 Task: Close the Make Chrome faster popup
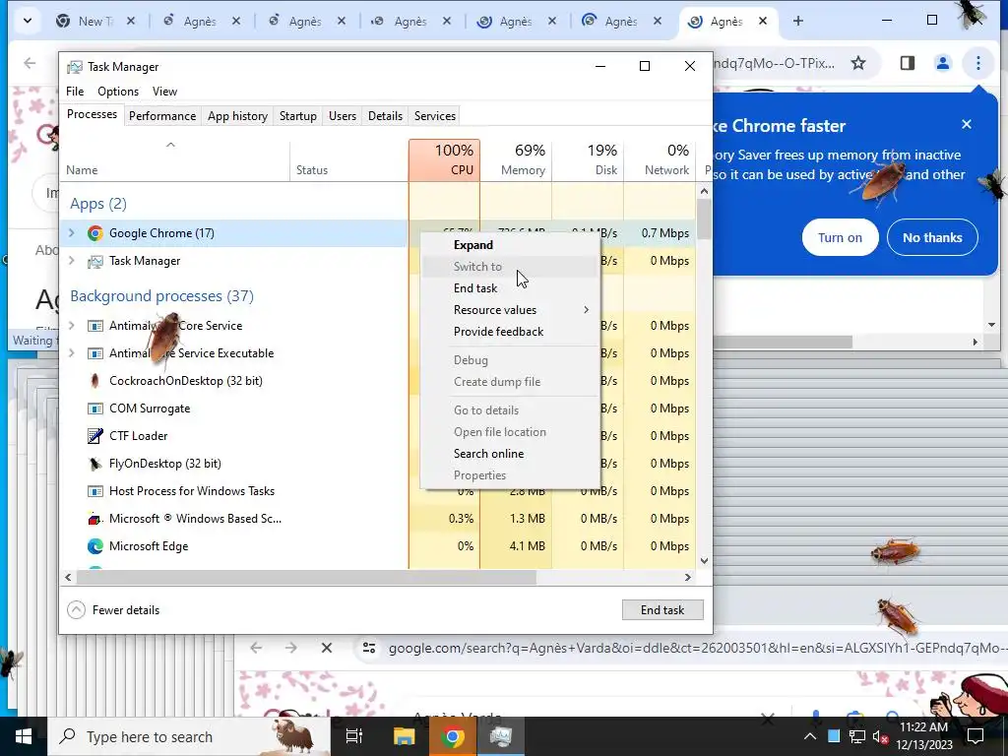967,125
